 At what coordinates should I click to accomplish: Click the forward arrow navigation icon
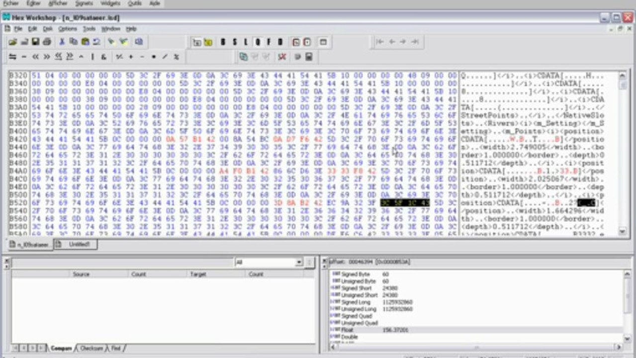point(403,42)
